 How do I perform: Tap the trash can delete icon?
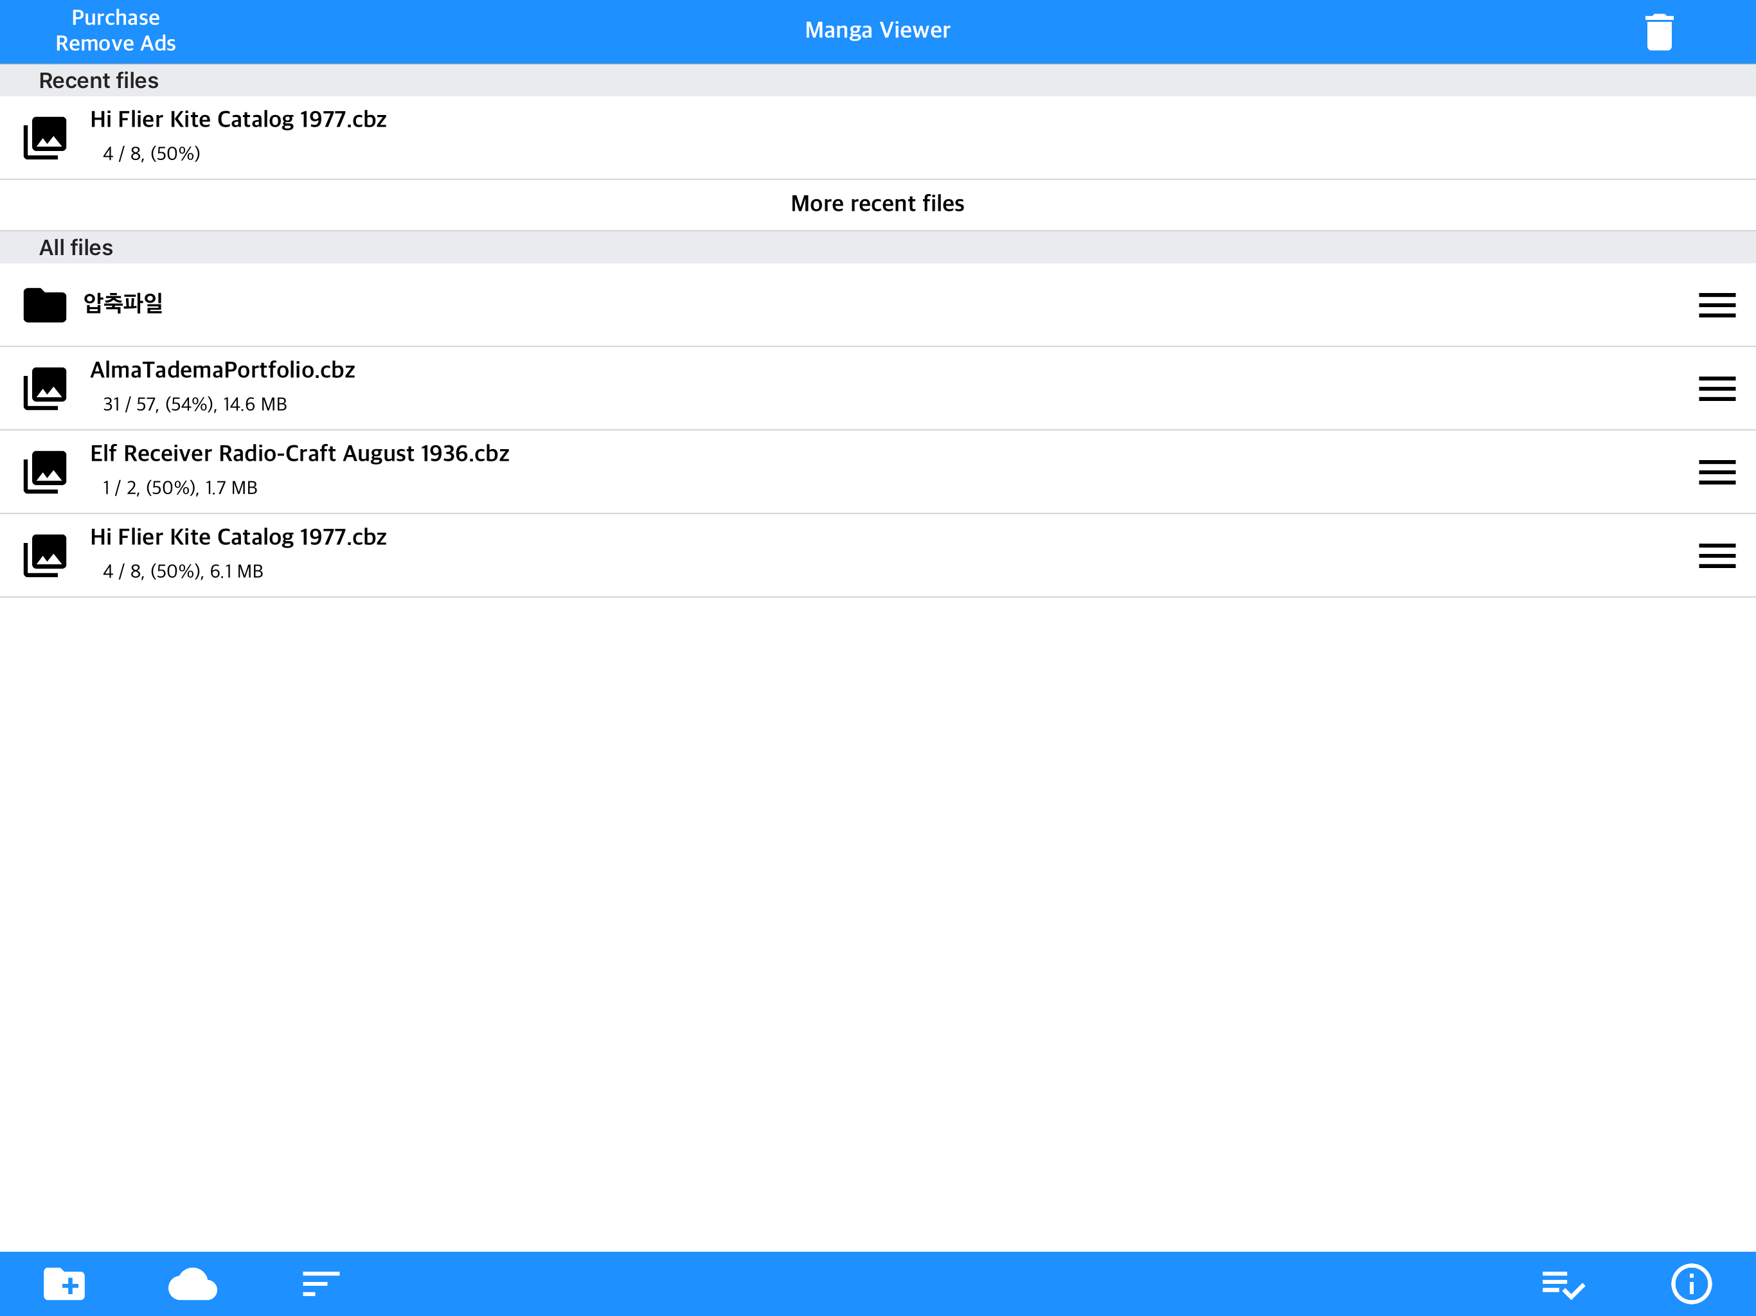click(x=1658, y=33)
